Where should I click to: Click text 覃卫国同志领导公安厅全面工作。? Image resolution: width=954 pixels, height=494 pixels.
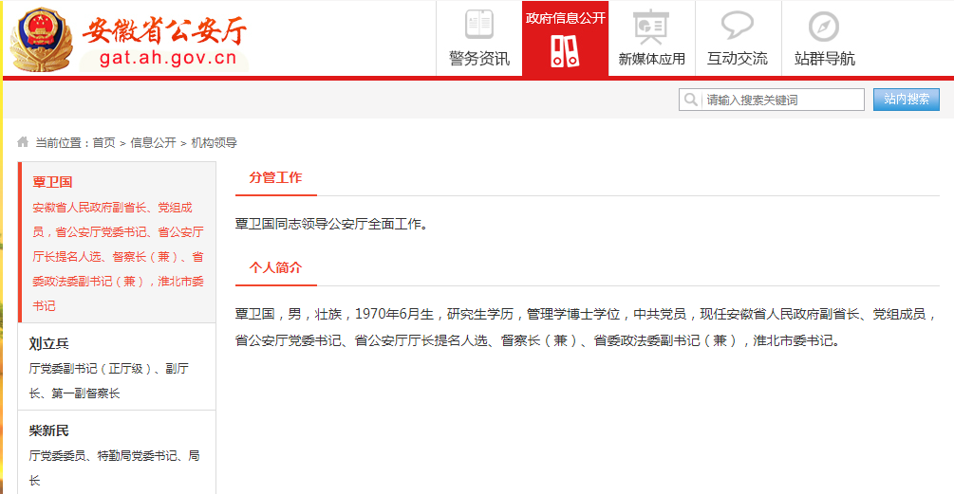click(x=333, y=224)
